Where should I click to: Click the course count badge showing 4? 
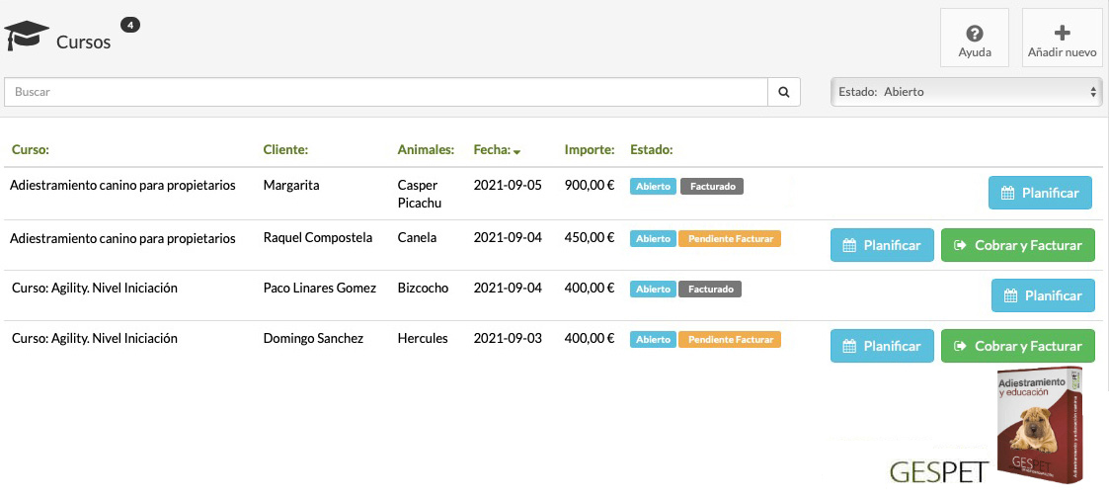tap(129, 25)
